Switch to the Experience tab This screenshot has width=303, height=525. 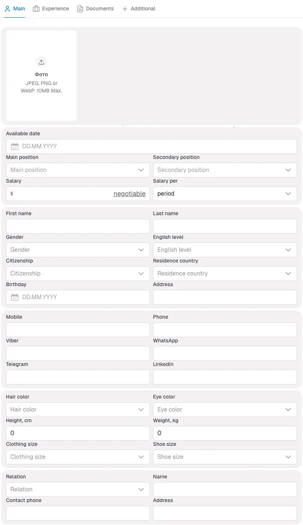point(51,9)
